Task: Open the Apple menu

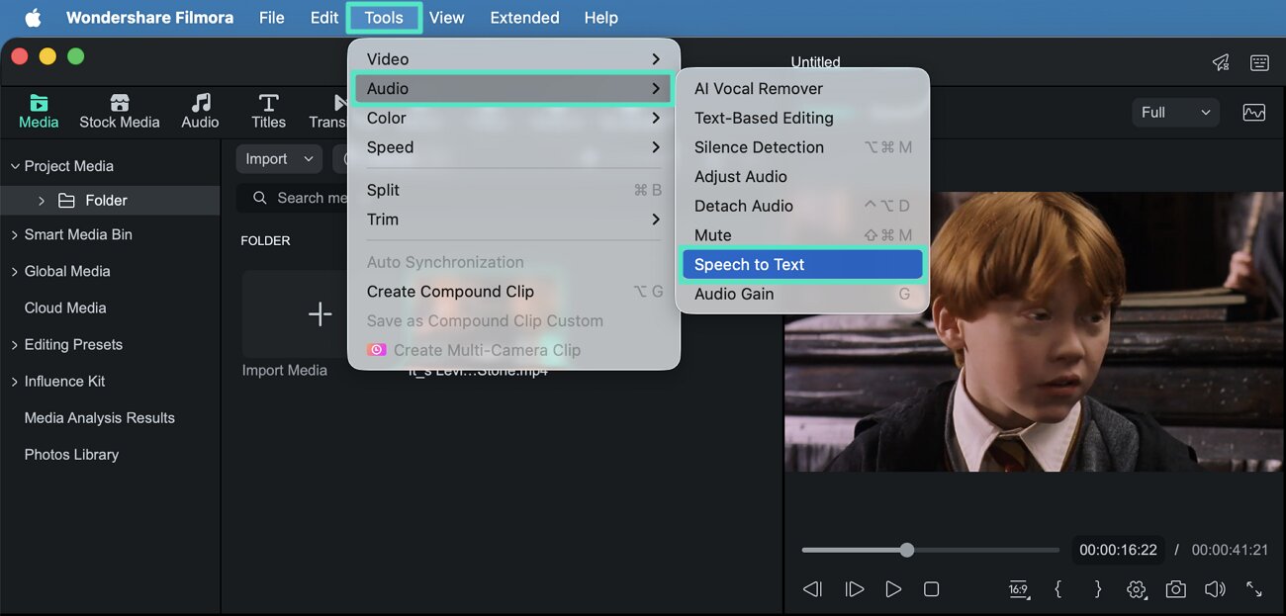Action: 33,18
